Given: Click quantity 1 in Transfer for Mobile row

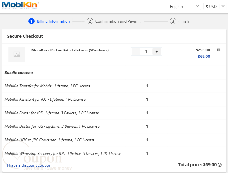Looking at the screenshot, I should (x=147, y=86).
